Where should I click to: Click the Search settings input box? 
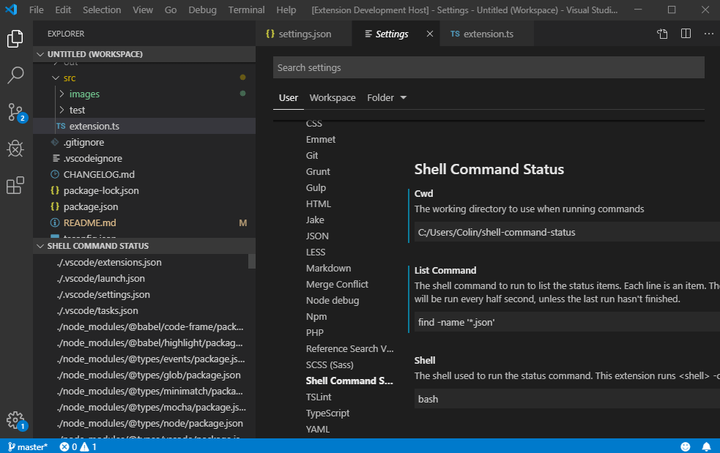pyautogui.click(x=489, y=67)
